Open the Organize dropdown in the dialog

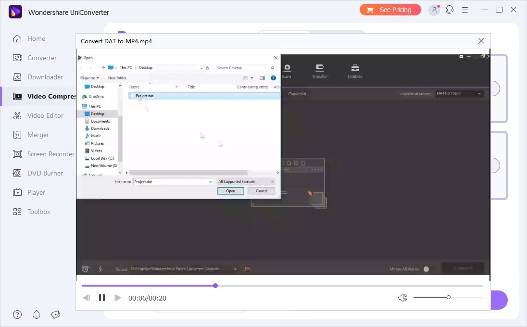tap(89, 78)
